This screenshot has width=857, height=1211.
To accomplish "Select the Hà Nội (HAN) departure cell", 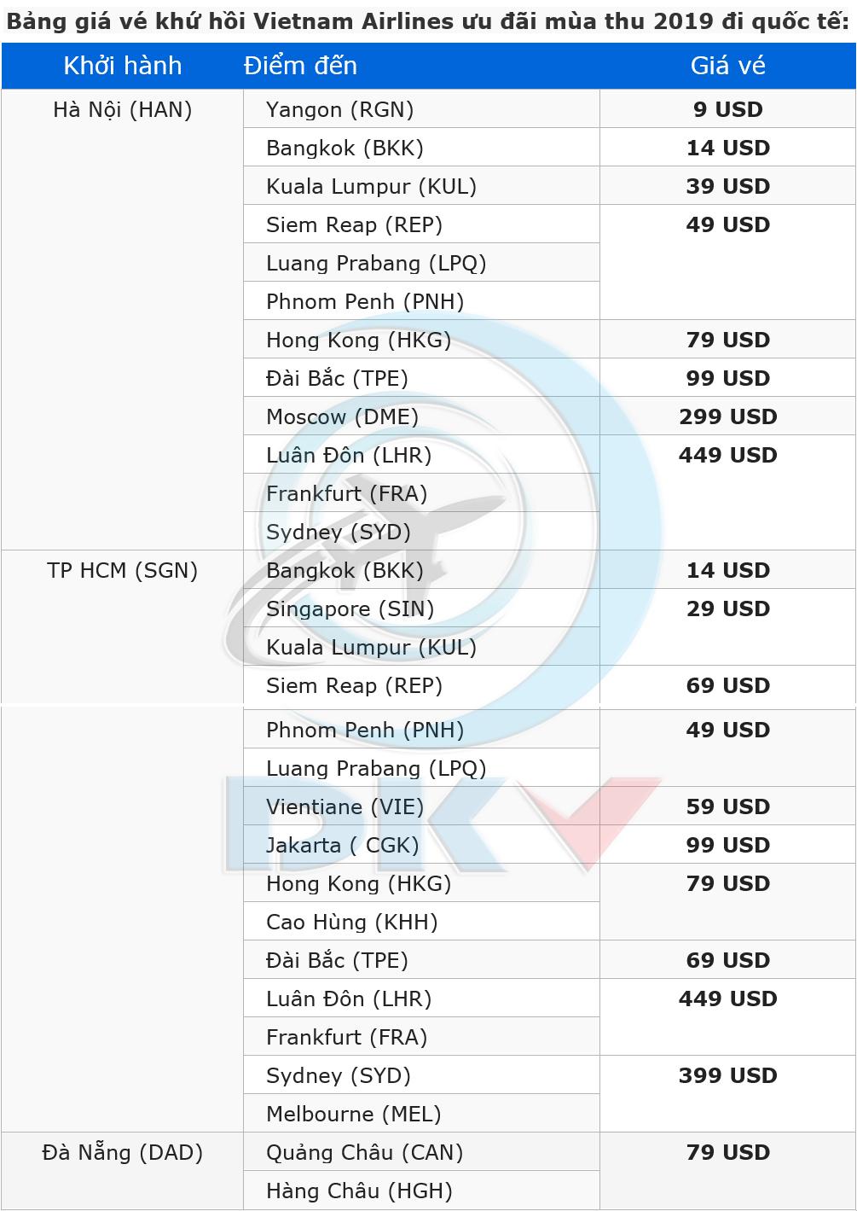I will click(122, 320).
